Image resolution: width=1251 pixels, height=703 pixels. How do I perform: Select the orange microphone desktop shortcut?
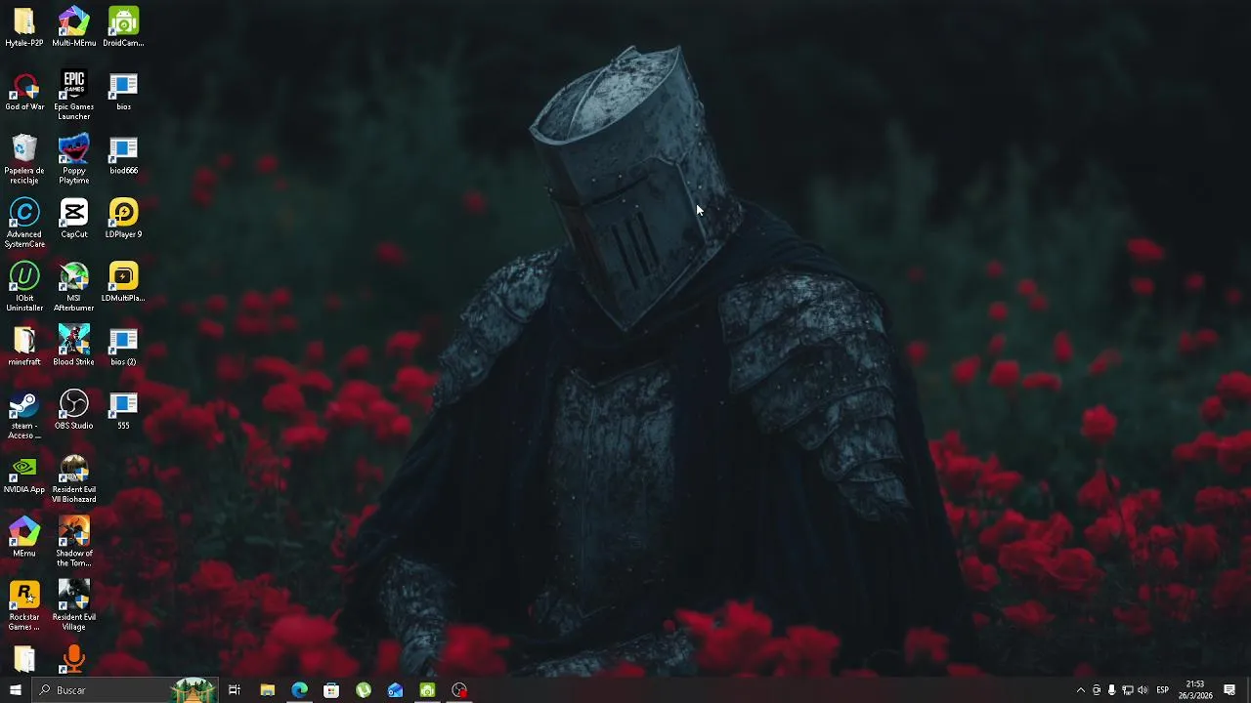tap(74, 659)
